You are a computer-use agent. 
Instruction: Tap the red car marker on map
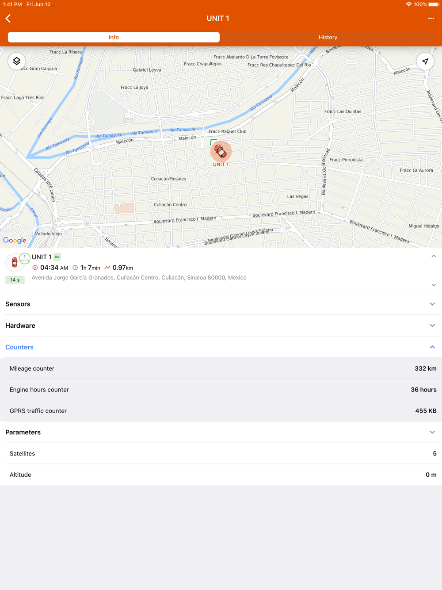coord(221,152)
